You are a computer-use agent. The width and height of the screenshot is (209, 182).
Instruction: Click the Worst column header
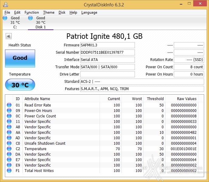132,99
